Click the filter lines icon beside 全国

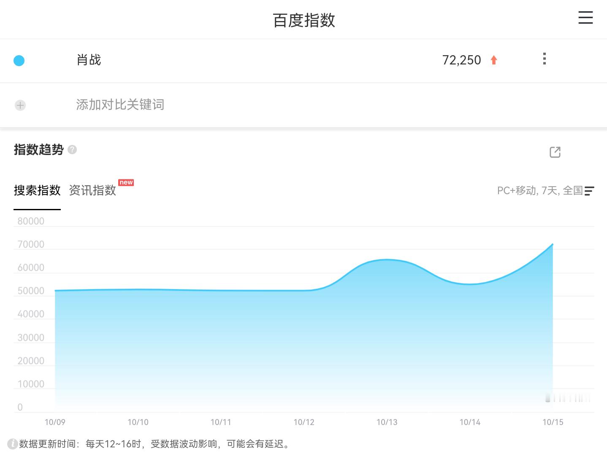tap(589, 191)
